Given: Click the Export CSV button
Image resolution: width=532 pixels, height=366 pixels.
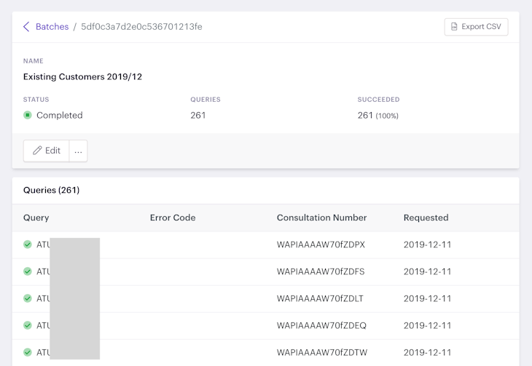Looking at the screenshot, I should [x=476, y=27].
